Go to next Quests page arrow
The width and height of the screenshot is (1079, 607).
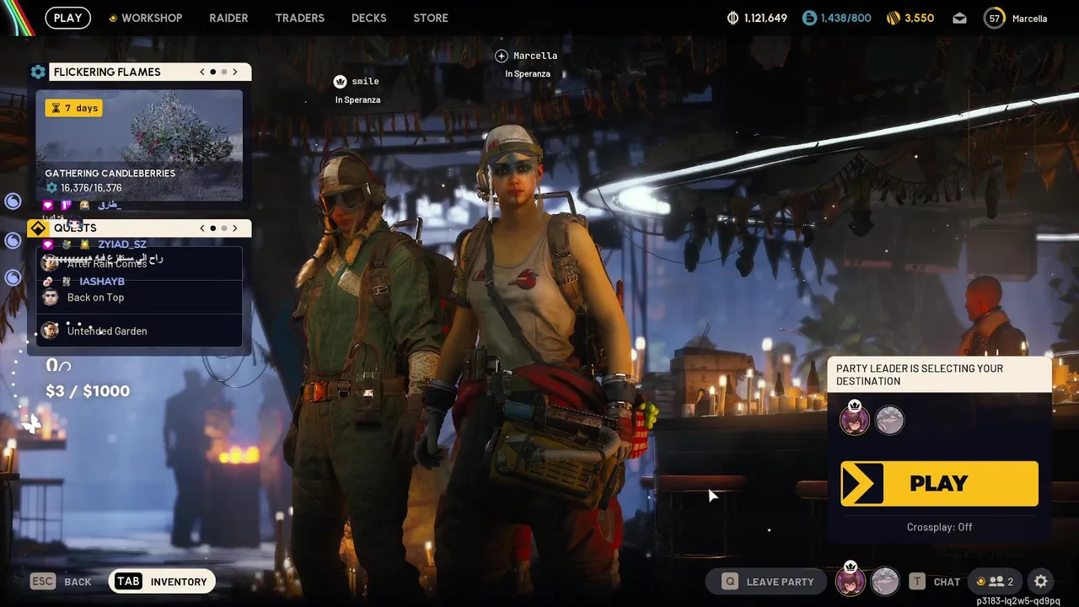point(235,228)
